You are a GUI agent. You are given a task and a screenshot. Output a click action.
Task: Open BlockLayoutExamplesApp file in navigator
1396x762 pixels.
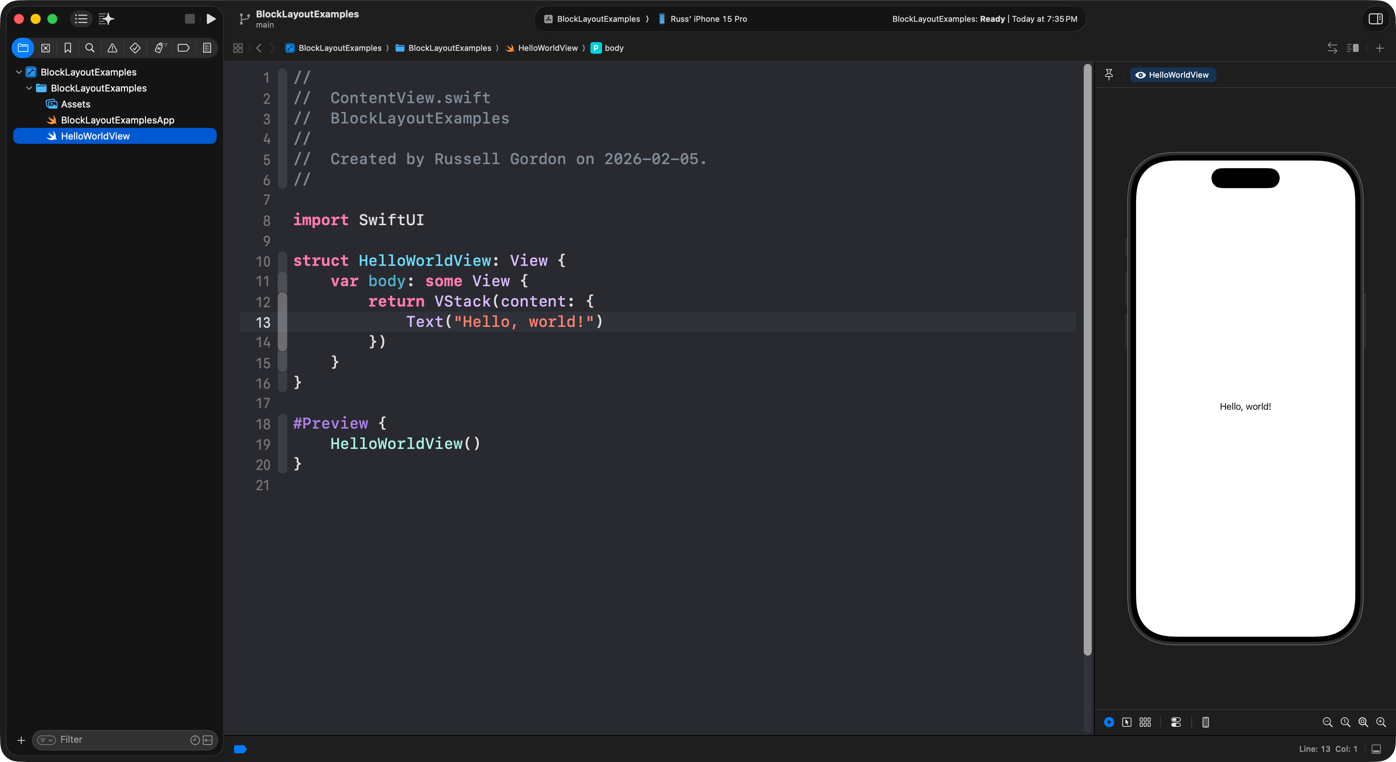pos(117,120)
